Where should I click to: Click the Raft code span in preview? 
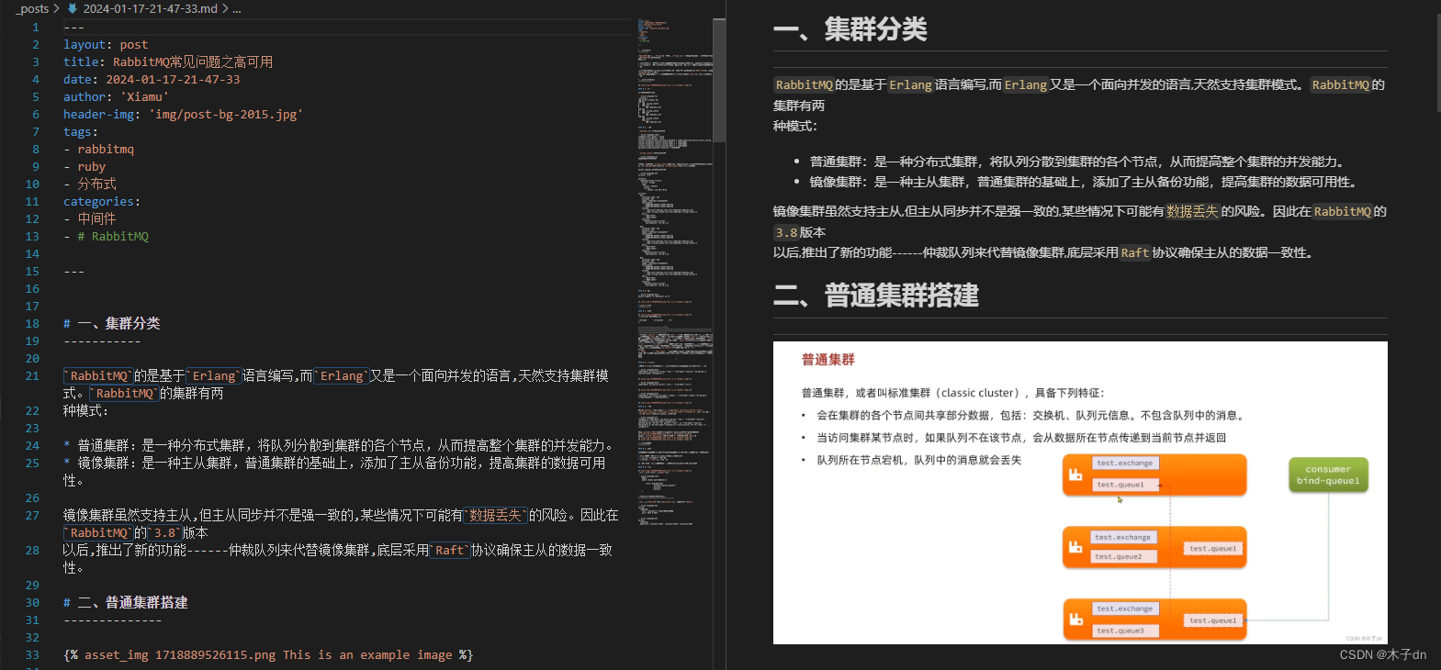(1134, 252)
